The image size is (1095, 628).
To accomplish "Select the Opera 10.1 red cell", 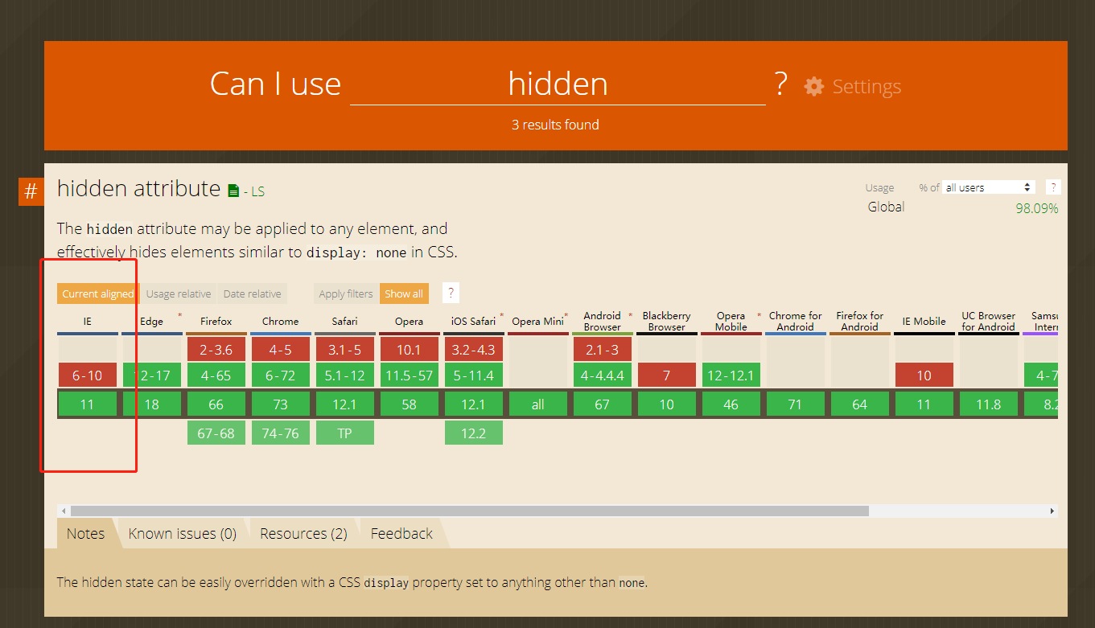I will [x=410, y=350].
